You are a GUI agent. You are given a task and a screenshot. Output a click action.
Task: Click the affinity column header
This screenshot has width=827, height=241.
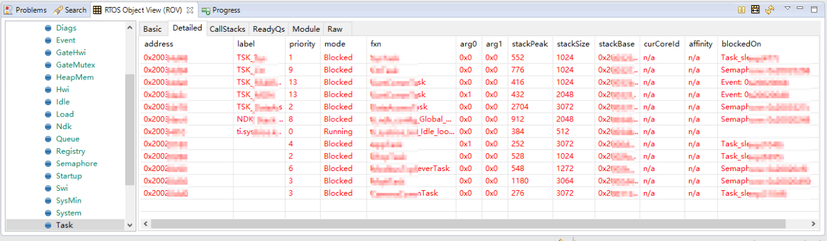tap(701, 44)
